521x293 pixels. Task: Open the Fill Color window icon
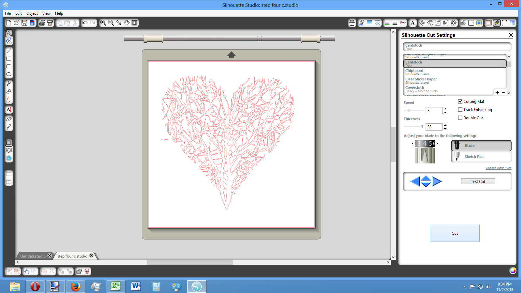pyautogui.click(x=362, y=23)
